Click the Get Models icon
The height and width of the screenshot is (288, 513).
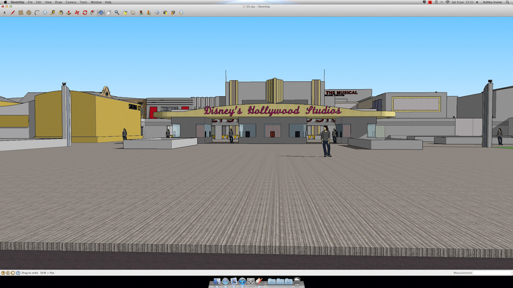click(165, 12)
